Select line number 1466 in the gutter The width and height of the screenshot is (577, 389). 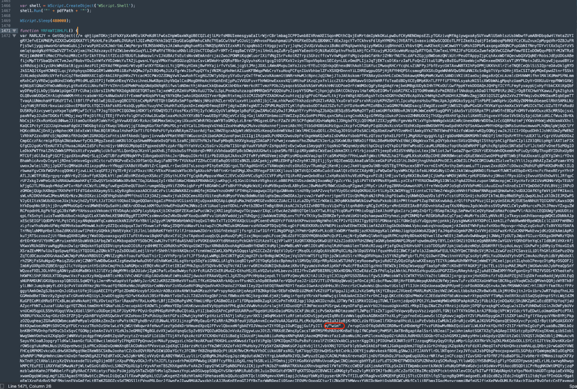tap(6, 6)
